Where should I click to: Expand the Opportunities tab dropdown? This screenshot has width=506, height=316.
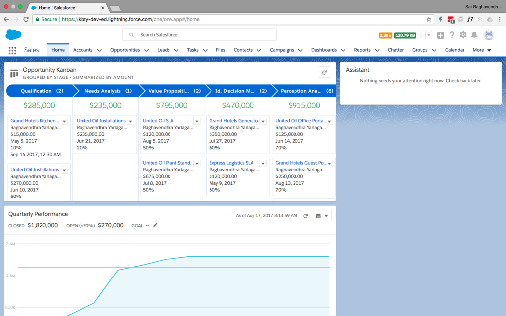(146, 50)
